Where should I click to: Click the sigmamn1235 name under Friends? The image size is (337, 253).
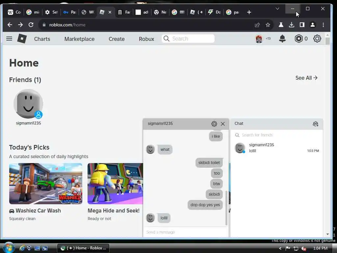tap(28, 123)
